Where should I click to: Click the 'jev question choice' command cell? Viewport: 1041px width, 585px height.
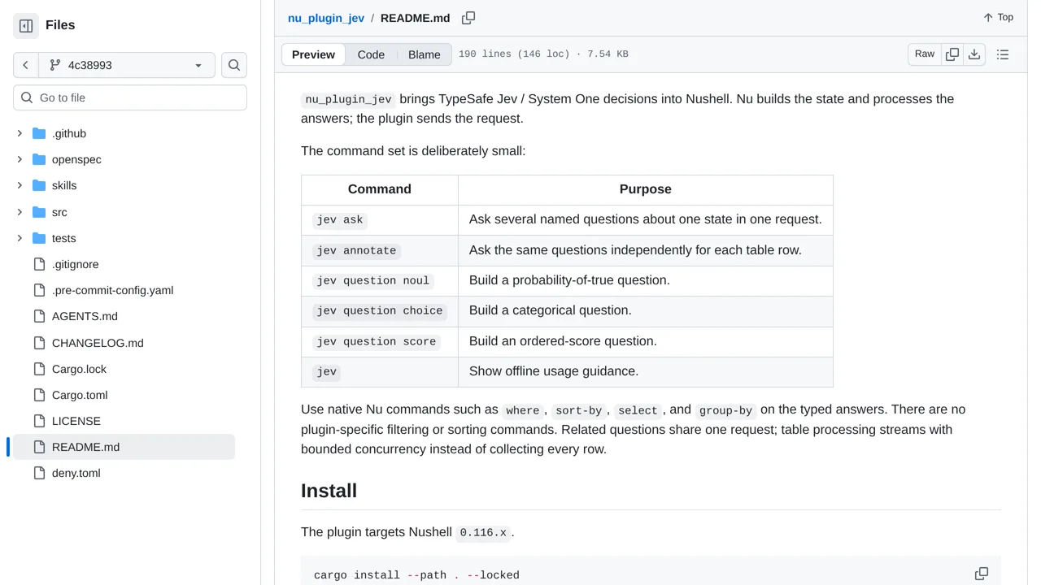tap(380, 311)
